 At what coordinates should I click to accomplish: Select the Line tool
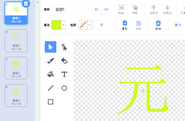pos(51,88)
